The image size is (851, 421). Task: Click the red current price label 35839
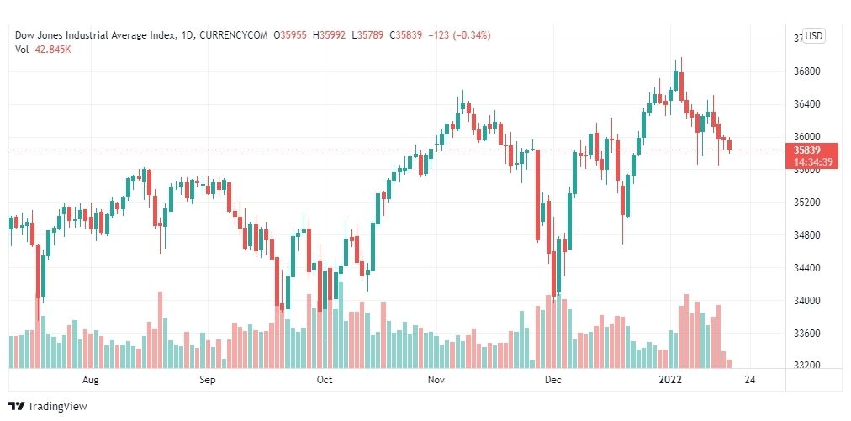point(806,150)
